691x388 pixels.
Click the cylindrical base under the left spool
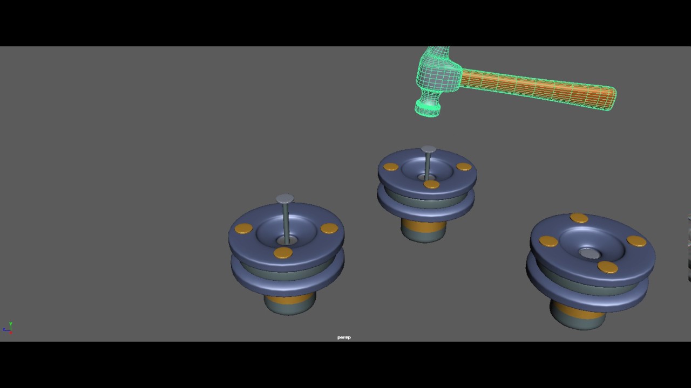pos(289,304)
